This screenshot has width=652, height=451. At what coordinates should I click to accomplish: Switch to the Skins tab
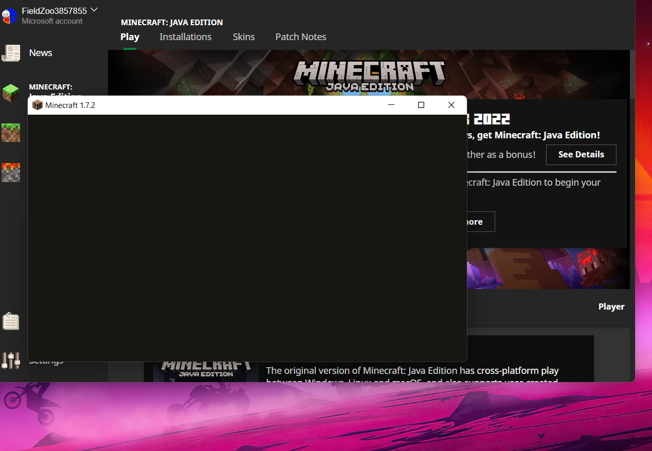[244, 37]
